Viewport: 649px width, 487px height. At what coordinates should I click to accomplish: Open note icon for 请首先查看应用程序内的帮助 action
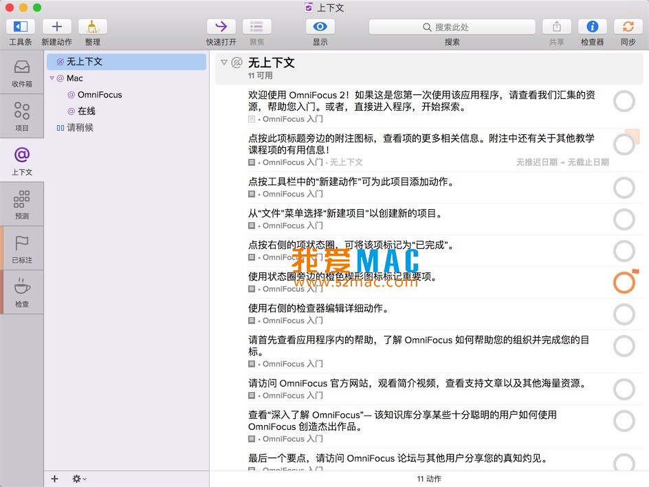[x=251, y=364]
